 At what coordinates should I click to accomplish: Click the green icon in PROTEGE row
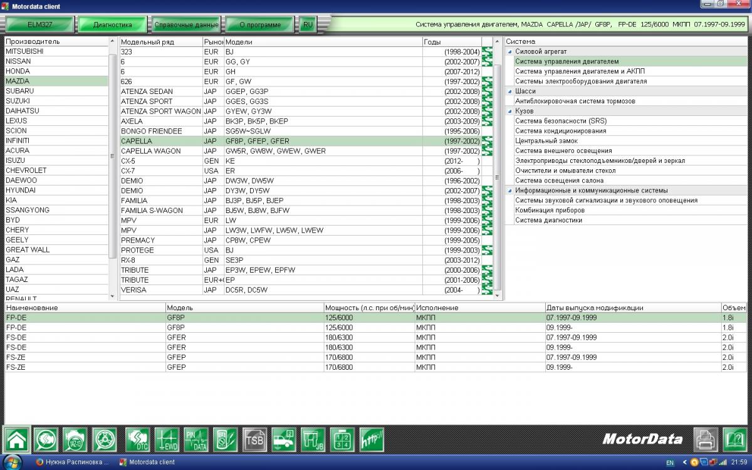(487, 250)
